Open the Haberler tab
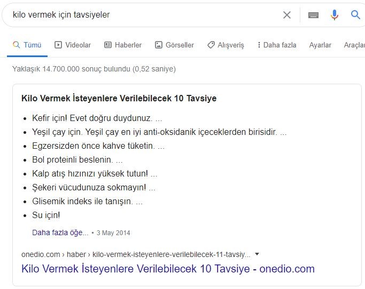The image size is (365, 289). 123,45
